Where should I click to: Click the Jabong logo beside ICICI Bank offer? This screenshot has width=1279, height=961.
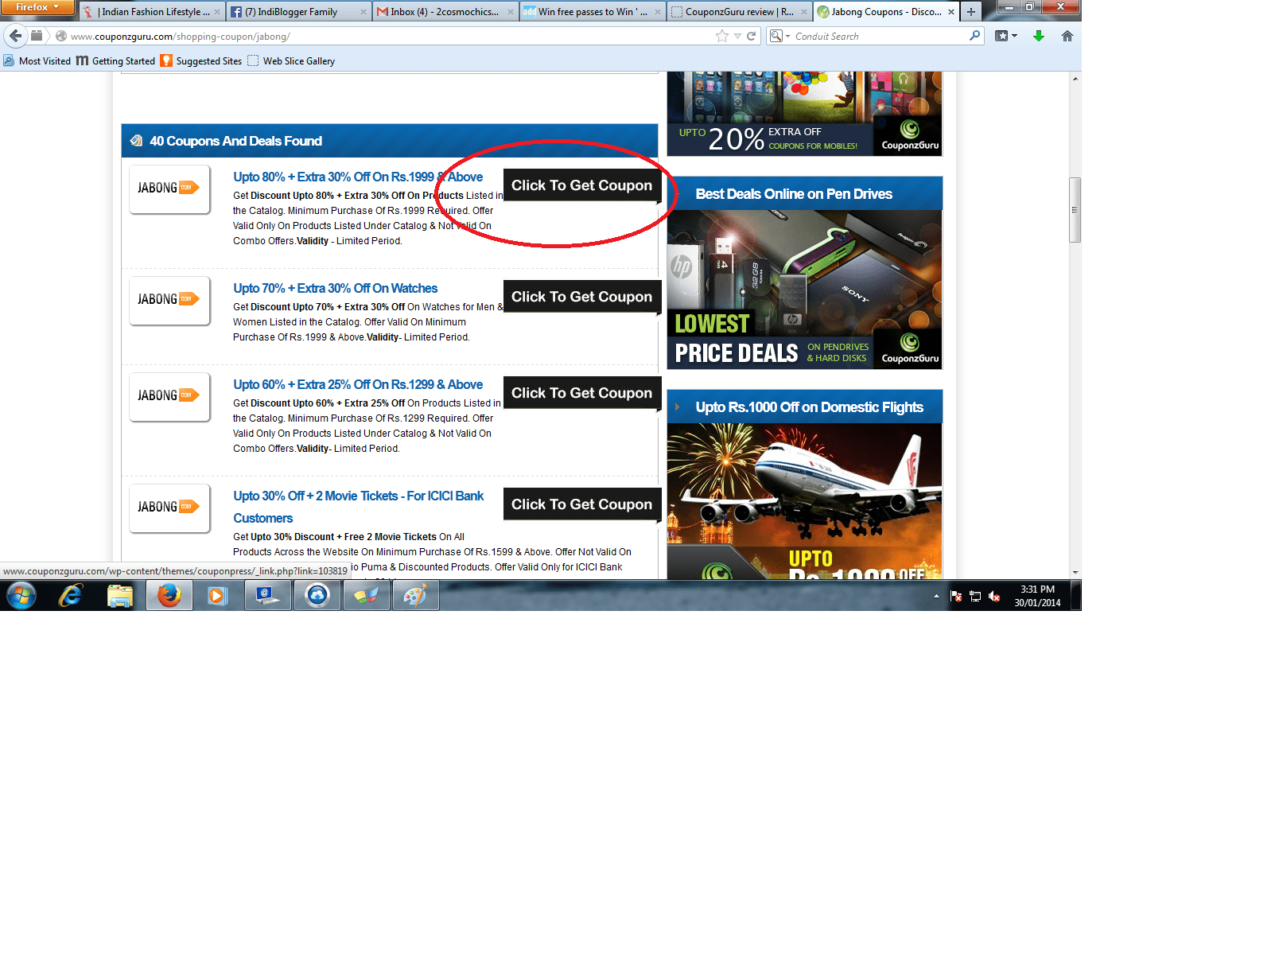(169, 508)
